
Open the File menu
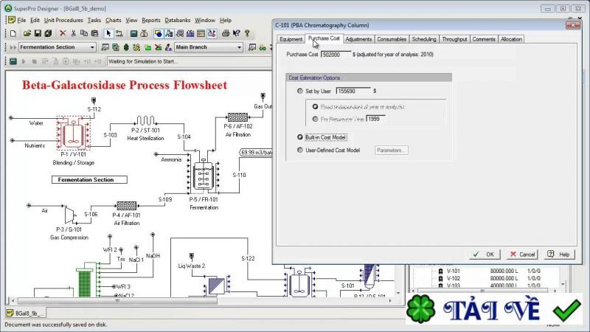(21, 20)
